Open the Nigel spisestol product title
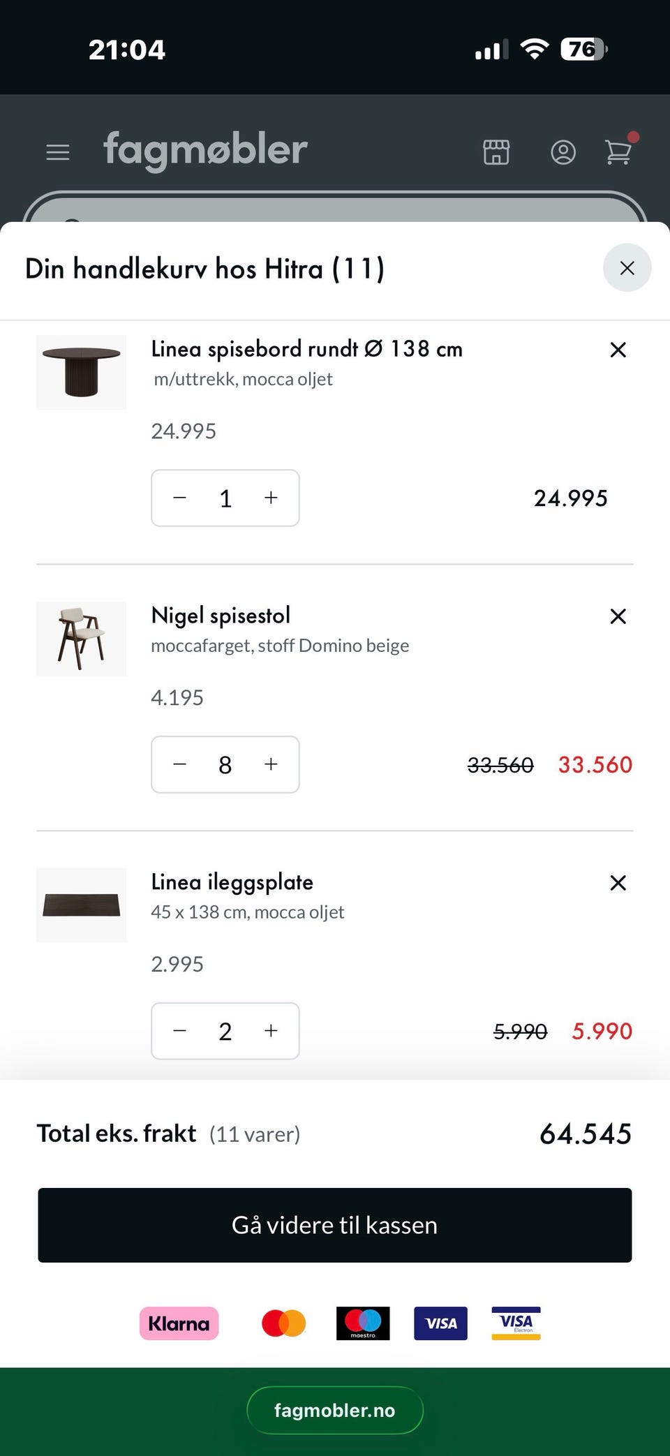 point(221,616)
